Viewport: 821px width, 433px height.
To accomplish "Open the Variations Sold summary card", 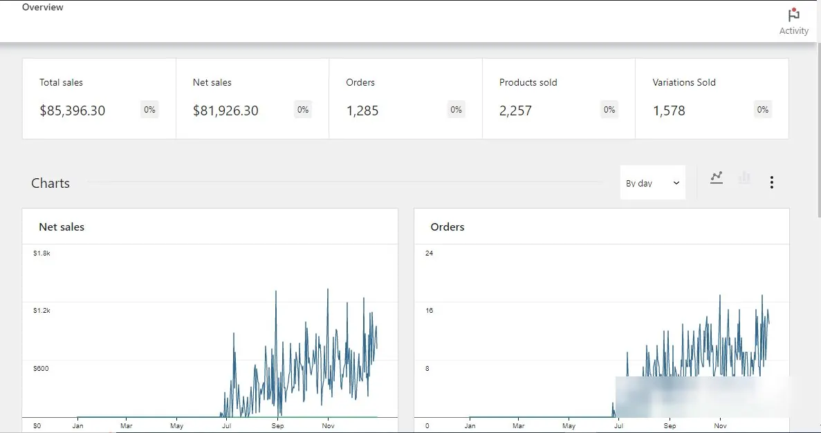I will click(712, 99).
